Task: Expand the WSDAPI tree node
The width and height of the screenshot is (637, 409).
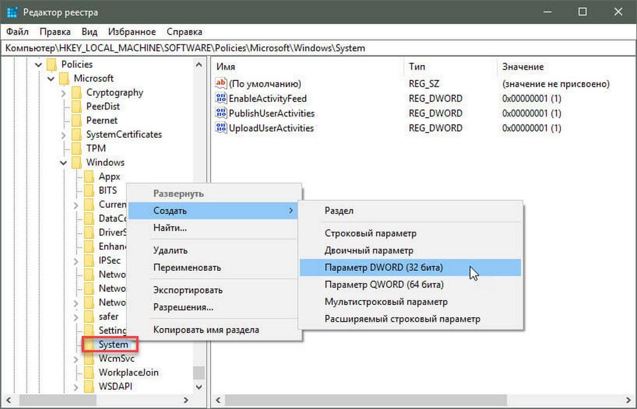Action: (x=76, y=387)
